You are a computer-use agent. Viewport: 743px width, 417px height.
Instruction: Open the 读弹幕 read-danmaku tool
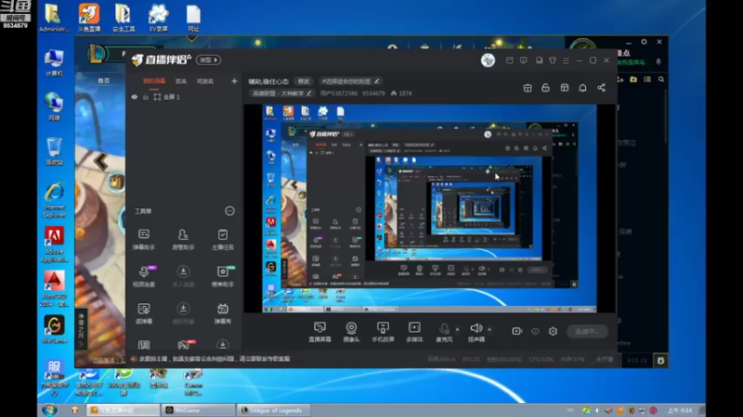[144, 313]
